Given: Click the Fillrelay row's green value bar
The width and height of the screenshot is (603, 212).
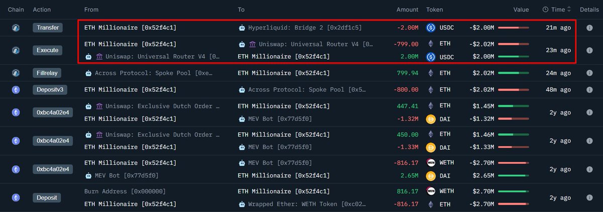Looking at the screenshot, I should [x=513, y=73].
